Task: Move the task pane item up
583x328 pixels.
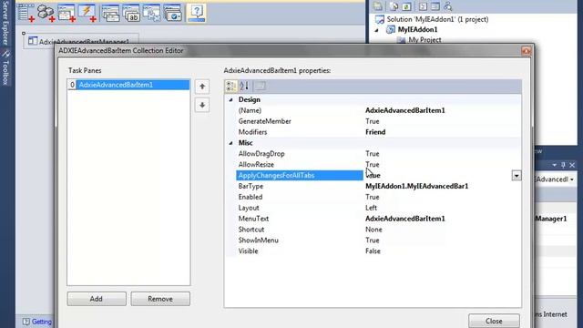Action: [202, 87]
